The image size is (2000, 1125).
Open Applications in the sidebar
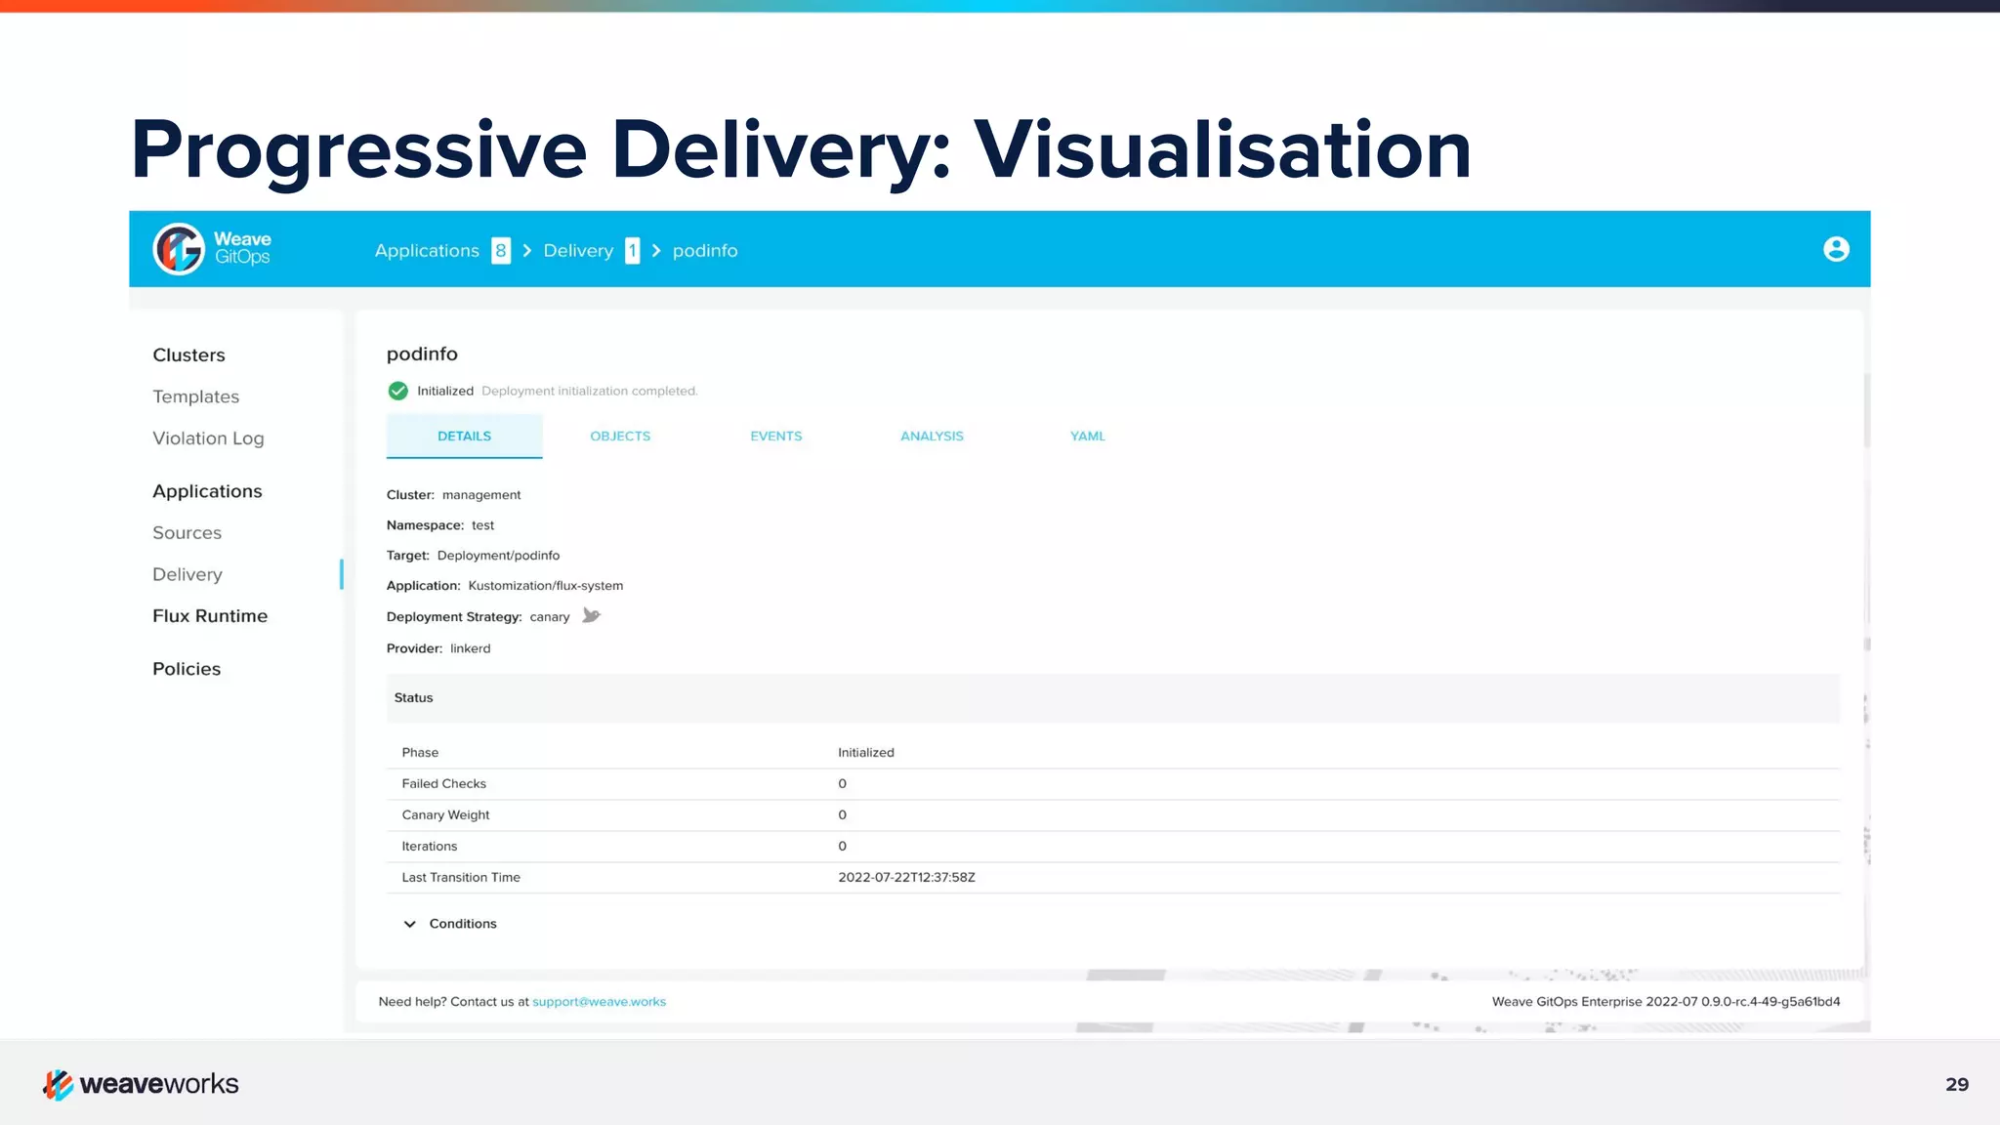point(207,491)
